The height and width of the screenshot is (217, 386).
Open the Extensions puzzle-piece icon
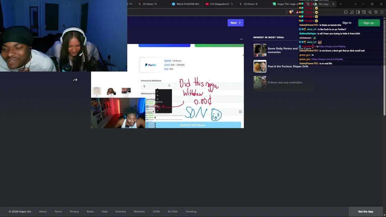point(346,12)
